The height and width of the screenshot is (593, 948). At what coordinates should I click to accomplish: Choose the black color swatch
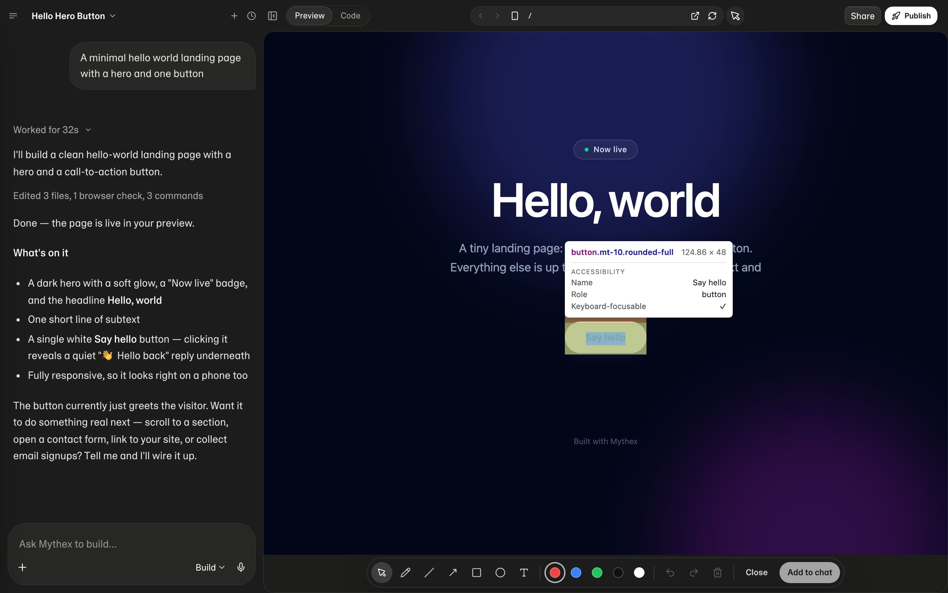pyautogui.click(x=618, y=573)
